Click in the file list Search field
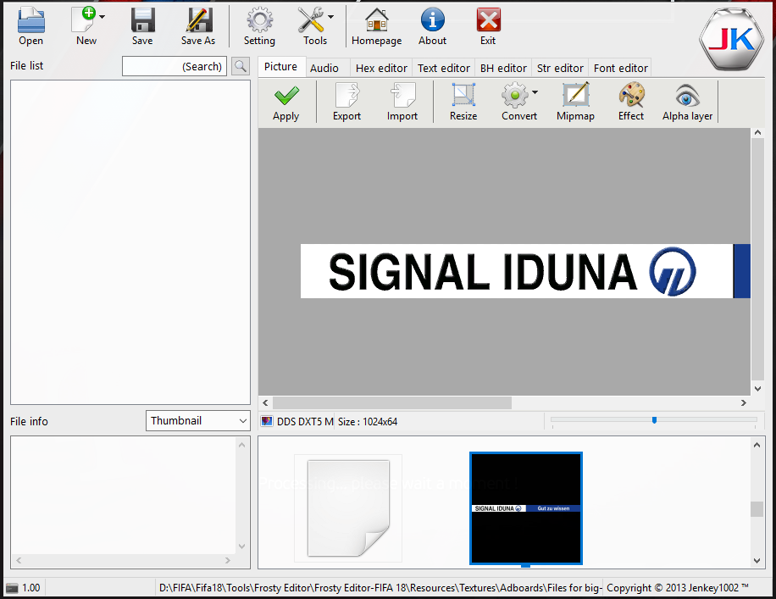The width and height of the screenshot is (776, 599). click(x=175, y=66)
